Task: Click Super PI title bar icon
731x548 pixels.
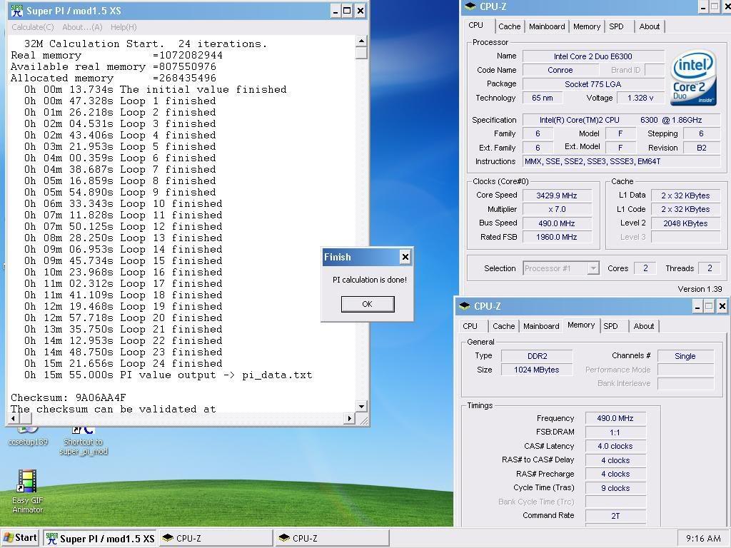Action: pyautogui.click(x=17, y=11)
